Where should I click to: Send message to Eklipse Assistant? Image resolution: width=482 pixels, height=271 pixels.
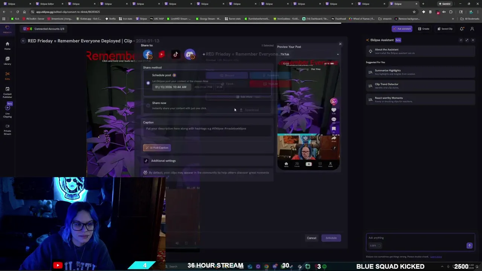pos(469,245)
